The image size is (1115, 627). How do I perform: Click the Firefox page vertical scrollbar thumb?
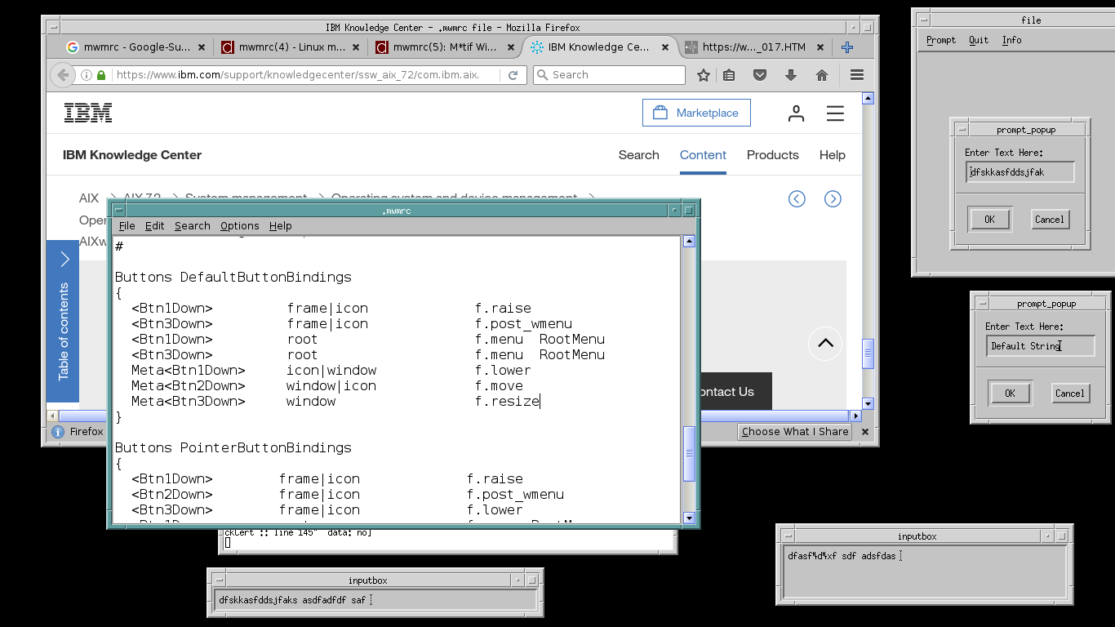tap(868, 354)
